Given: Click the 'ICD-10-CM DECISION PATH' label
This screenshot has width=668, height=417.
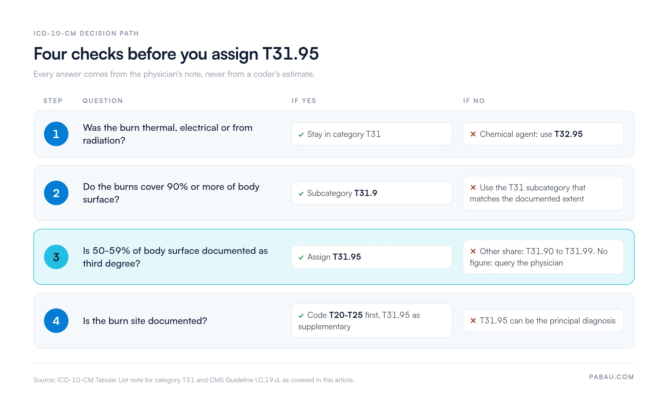Looking at the screenshot, I should tap(86, 33).
